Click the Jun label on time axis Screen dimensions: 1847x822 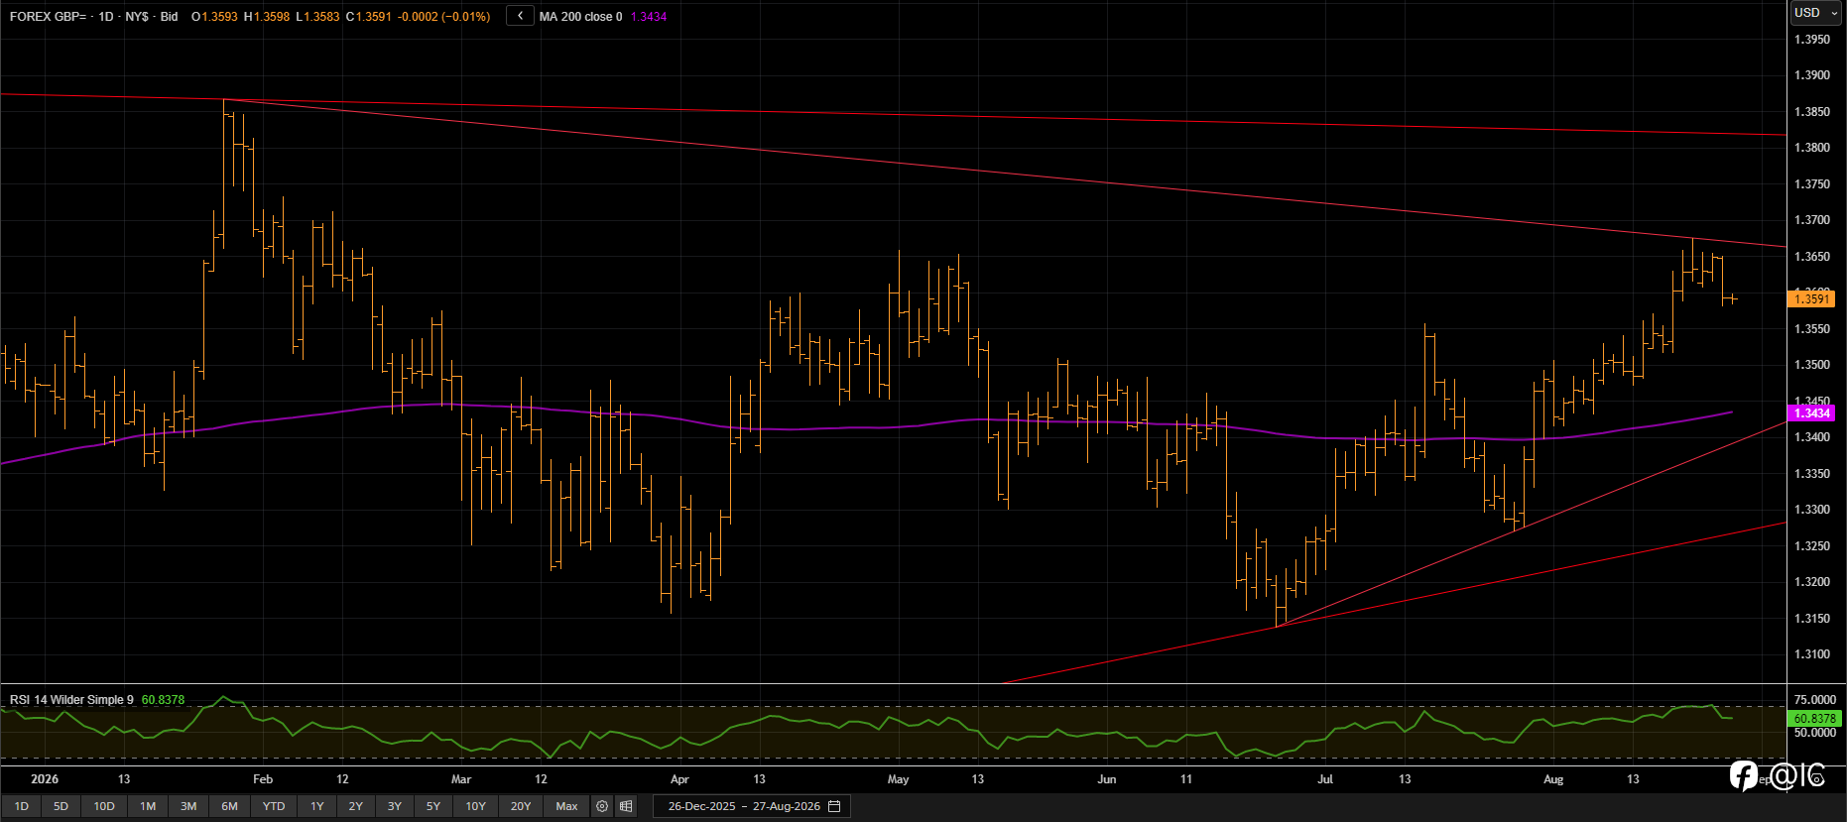[x=1107, y=779]
